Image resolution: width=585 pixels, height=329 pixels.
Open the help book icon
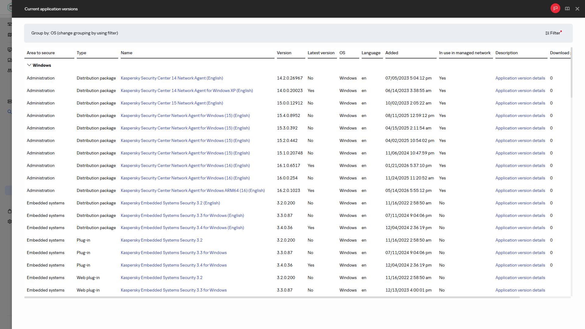click(567, 9)
